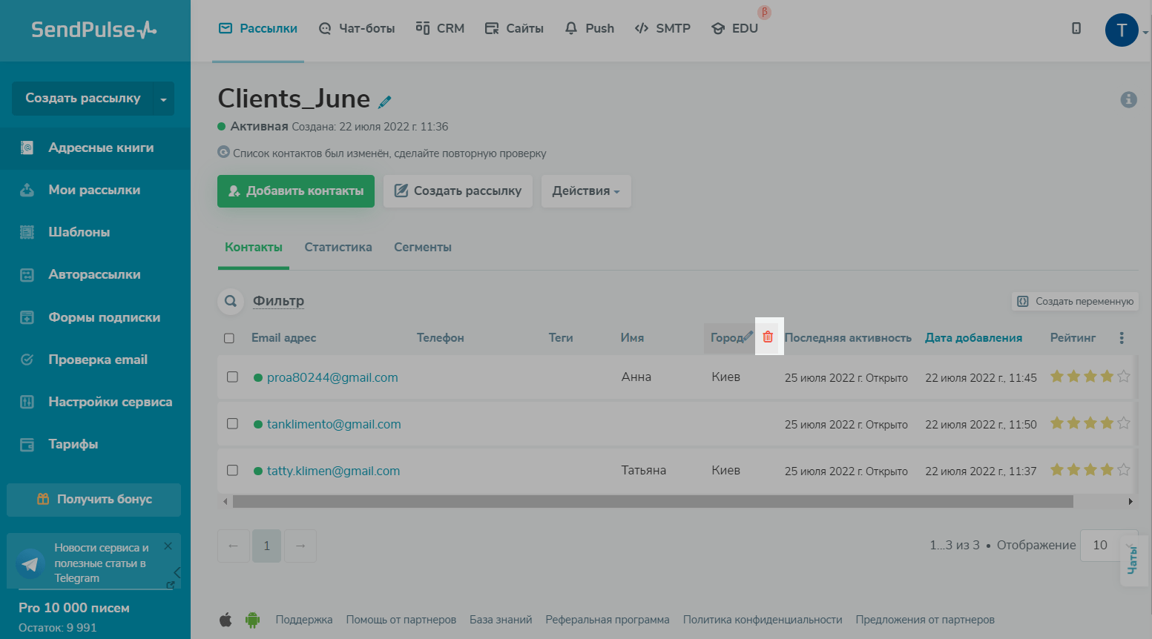Screen dimensions: 1152x639
Task: Open contact tatty.klimen@gmail.com
Action: (x=333, y=471)
